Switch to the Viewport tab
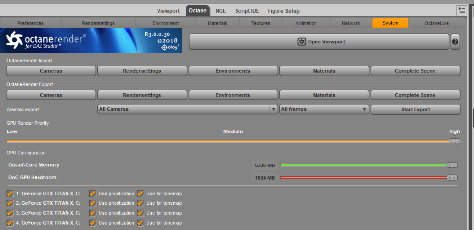This screenshot has height=230, width=474. (x=168, y=11)
